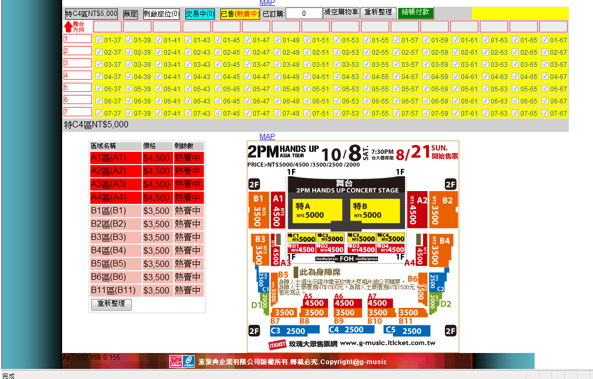Image resolution: width=593 pixels, height=379 pixels.
Task: Click the 特A NT$5000 zone on map
Action: [x=317, y=210]
